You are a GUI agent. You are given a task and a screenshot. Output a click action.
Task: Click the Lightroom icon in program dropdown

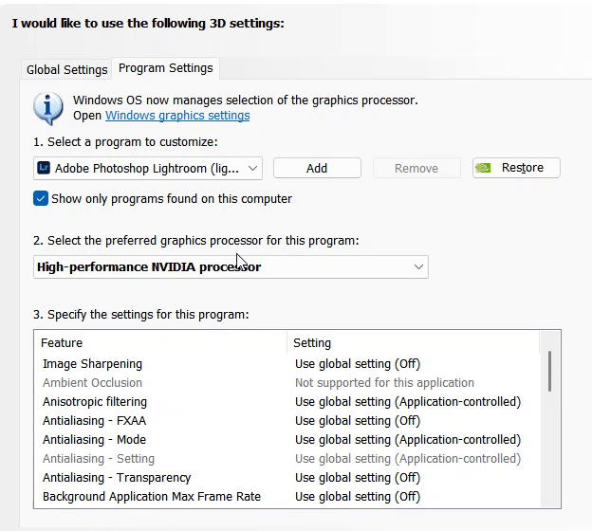(x=43, y=168)
